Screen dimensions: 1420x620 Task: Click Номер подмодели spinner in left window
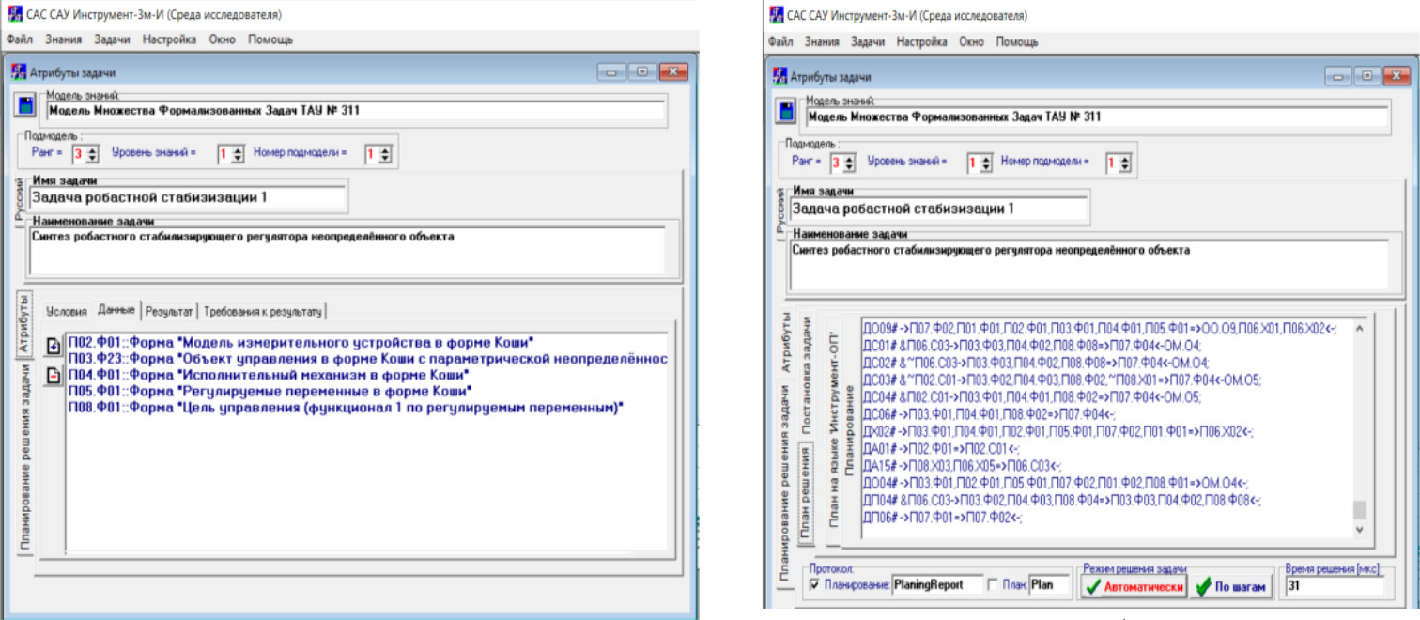pyautogui.click(x=385, y=155)
